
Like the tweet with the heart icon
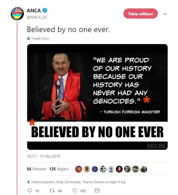coord(75,191)
